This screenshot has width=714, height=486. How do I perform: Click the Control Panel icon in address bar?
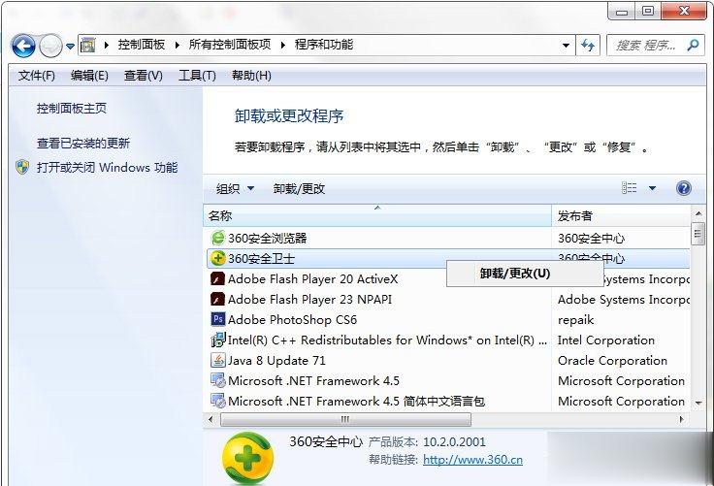pos(87,45)
